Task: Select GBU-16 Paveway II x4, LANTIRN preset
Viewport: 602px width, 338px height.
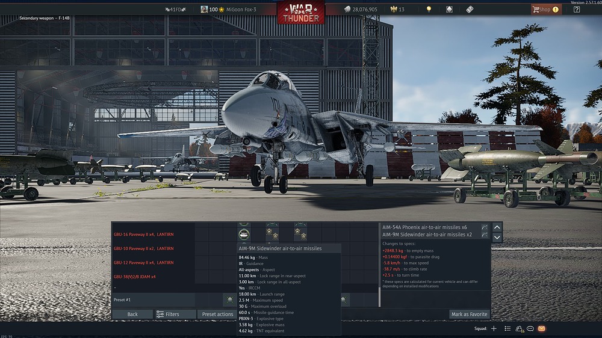Action: [144, 234]
